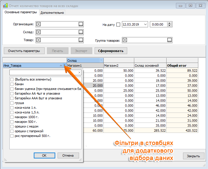208x169 pixels.
Task: Select cell with value 285.522
Action: click(x=150, y=130)
